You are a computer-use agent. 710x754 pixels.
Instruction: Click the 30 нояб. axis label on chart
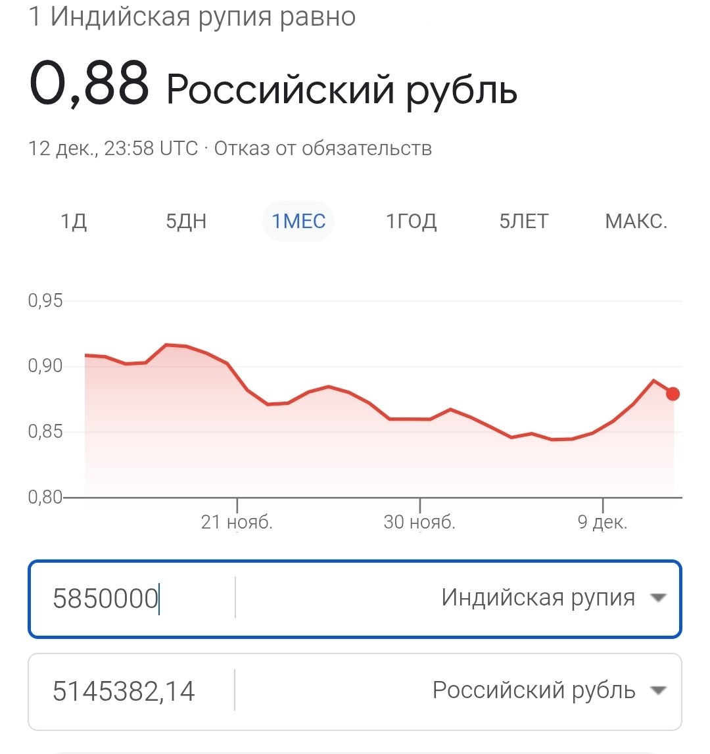click(x=419, y=523)
